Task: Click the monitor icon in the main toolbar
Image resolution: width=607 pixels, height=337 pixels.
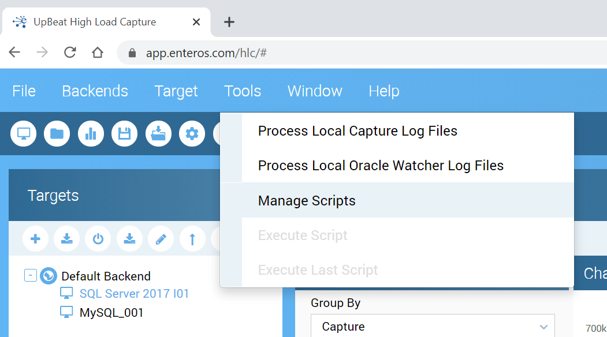Action: coord(24,134)
